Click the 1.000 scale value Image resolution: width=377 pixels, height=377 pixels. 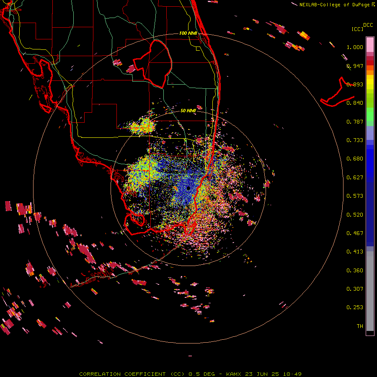tap(355, 47)
